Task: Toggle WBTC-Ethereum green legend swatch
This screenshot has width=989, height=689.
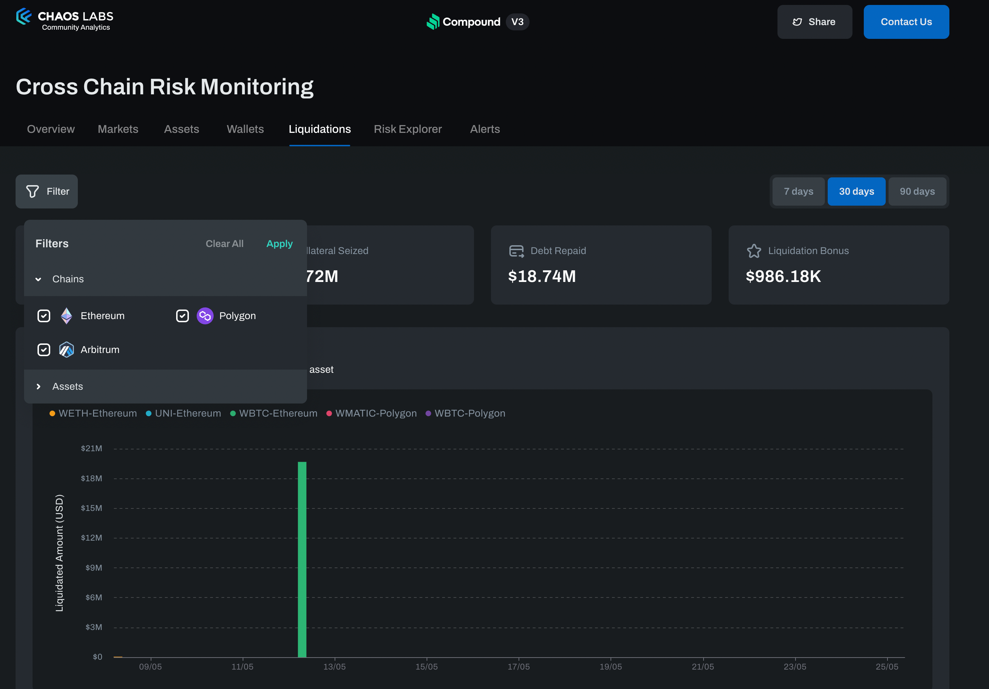Action: 233,413
